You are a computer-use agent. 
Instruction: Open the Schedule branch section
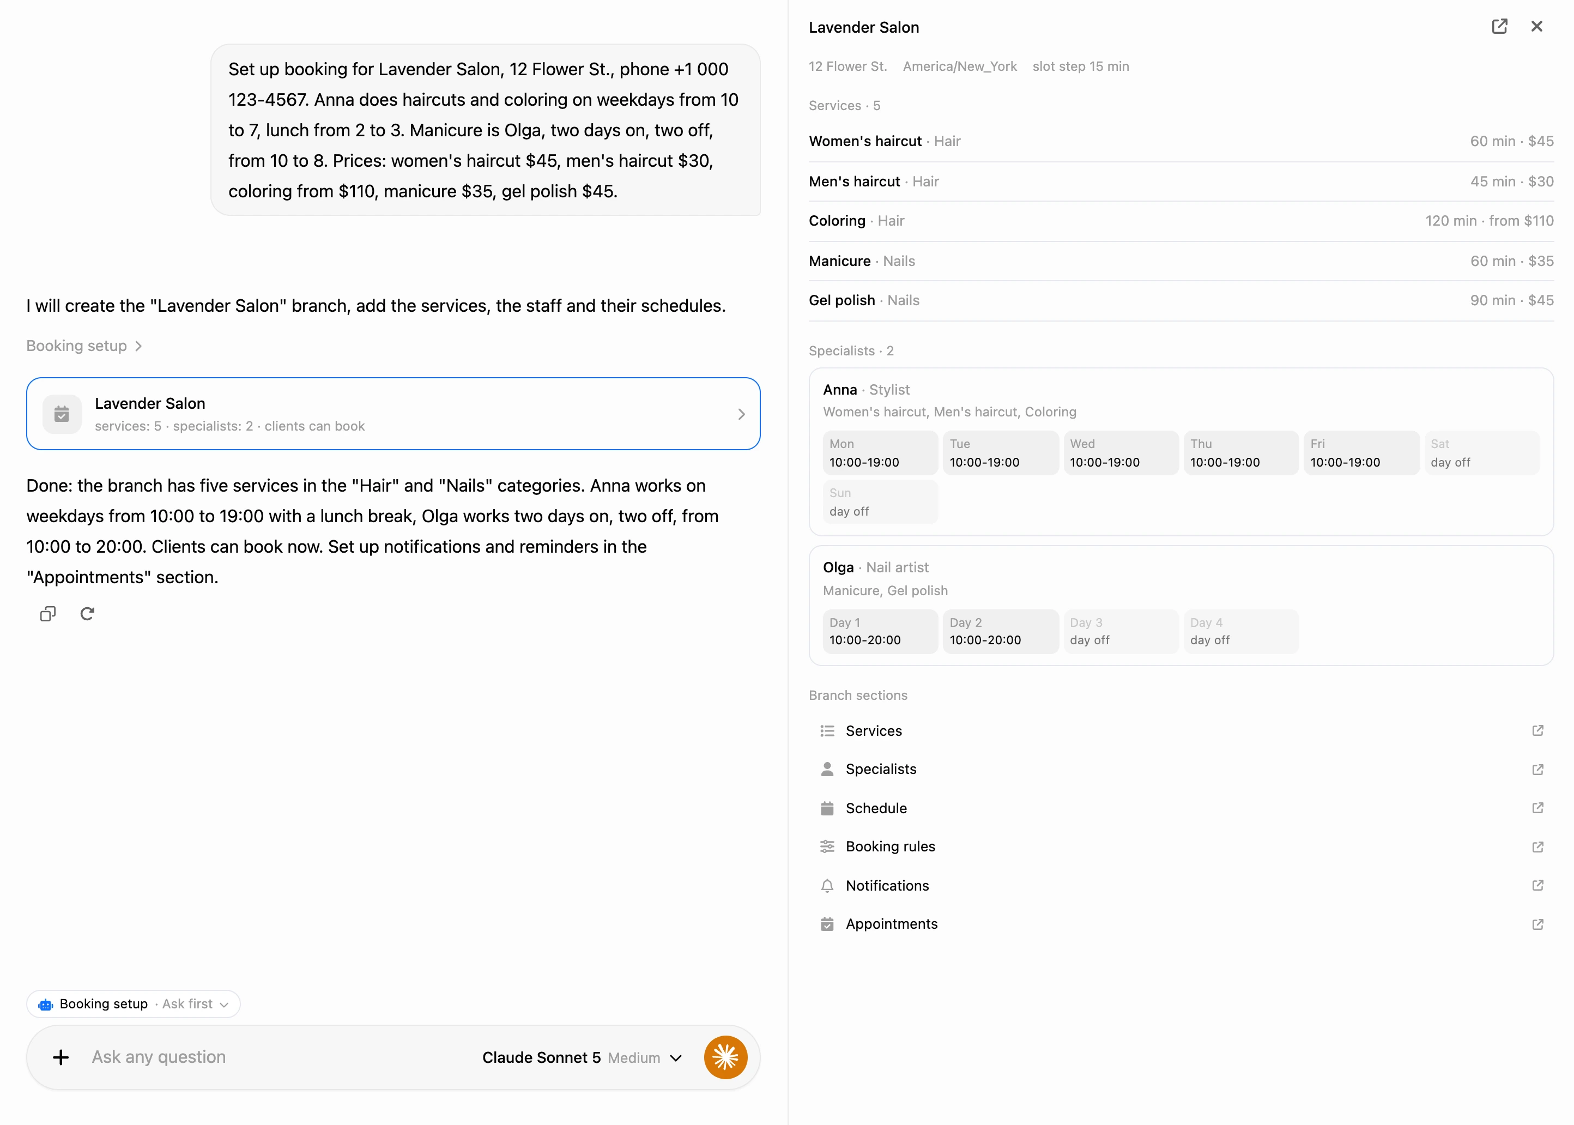[1180, 808]
